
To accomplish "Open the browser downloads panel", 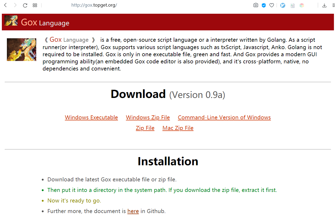I will point(324,5).
